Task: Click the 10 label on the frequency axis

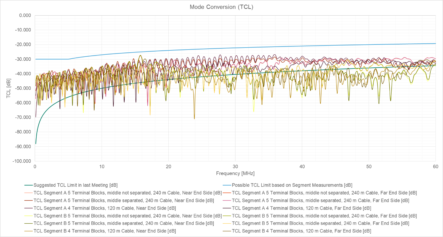Action: click(102, 166)
